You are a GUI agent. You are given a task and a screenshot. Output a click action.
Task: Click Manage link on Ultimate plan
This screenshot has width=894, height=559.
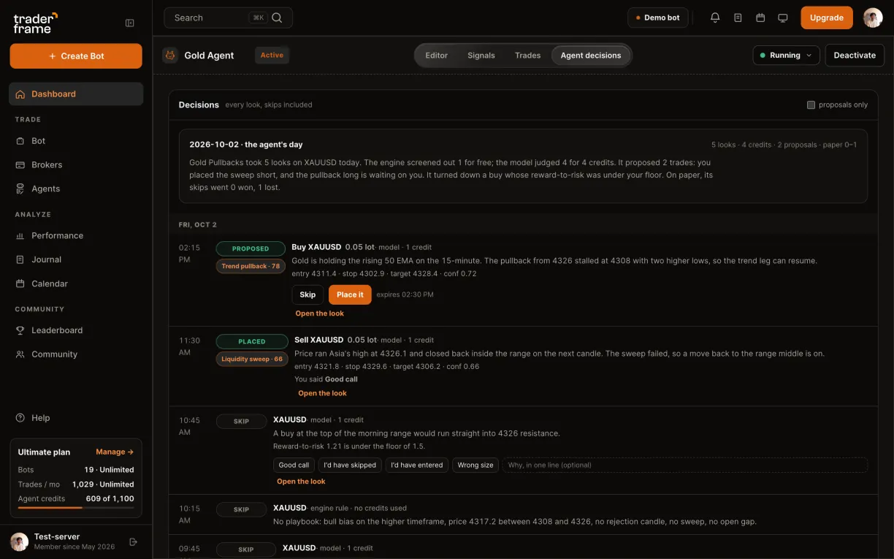[115, 452]
